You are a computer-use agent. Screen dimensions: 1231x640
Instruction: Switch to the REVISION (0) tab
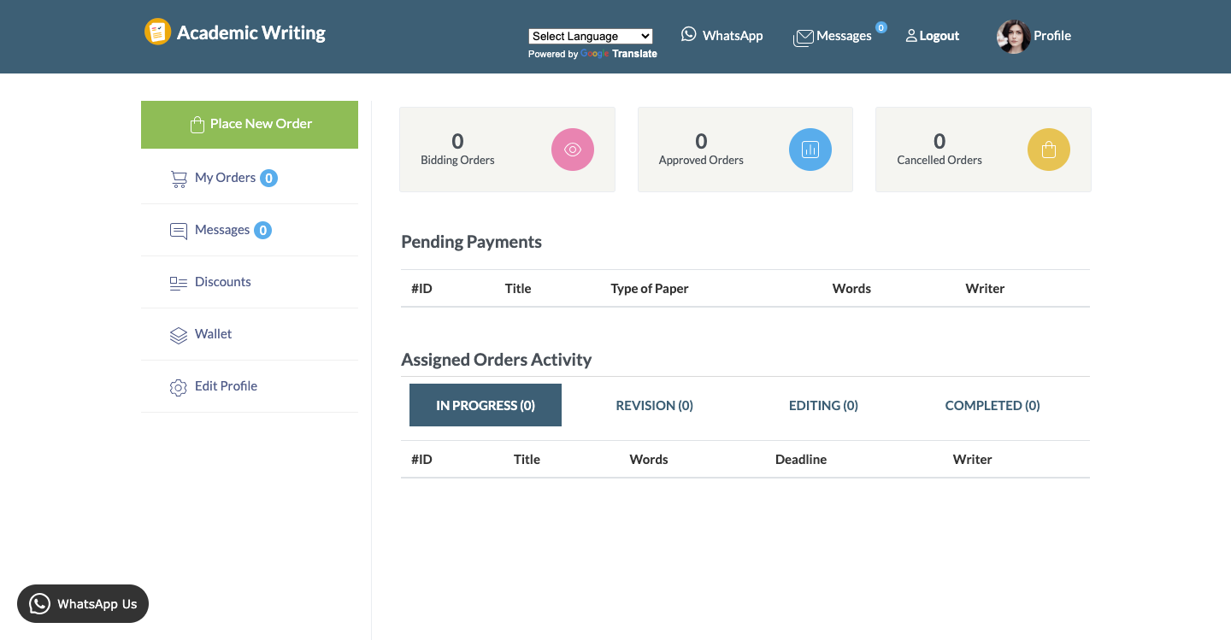[x=654, y=405]
